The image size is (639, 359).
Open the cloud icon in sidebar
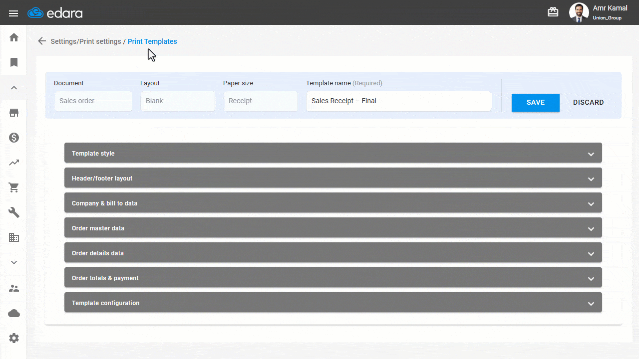(14, 313)
